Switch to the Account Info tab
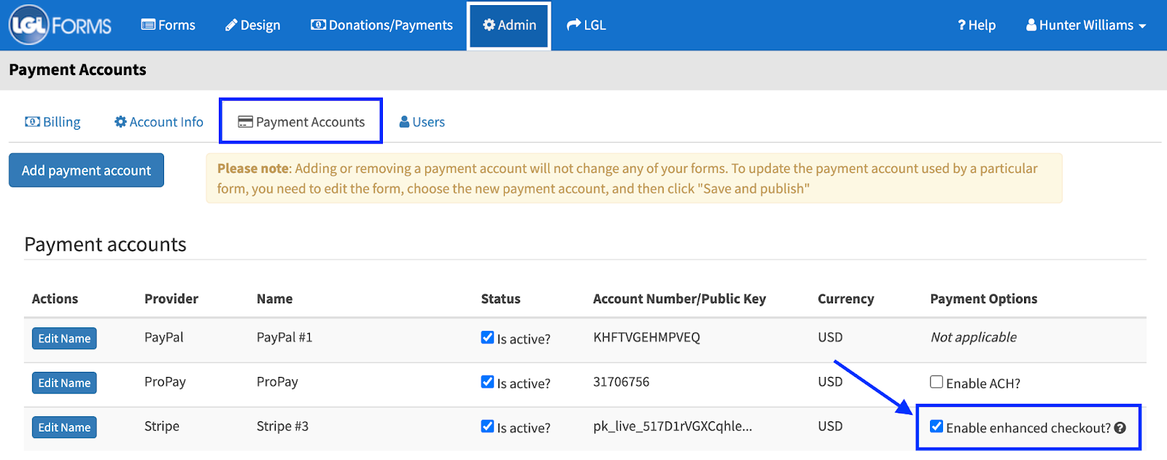 point(159,122)
